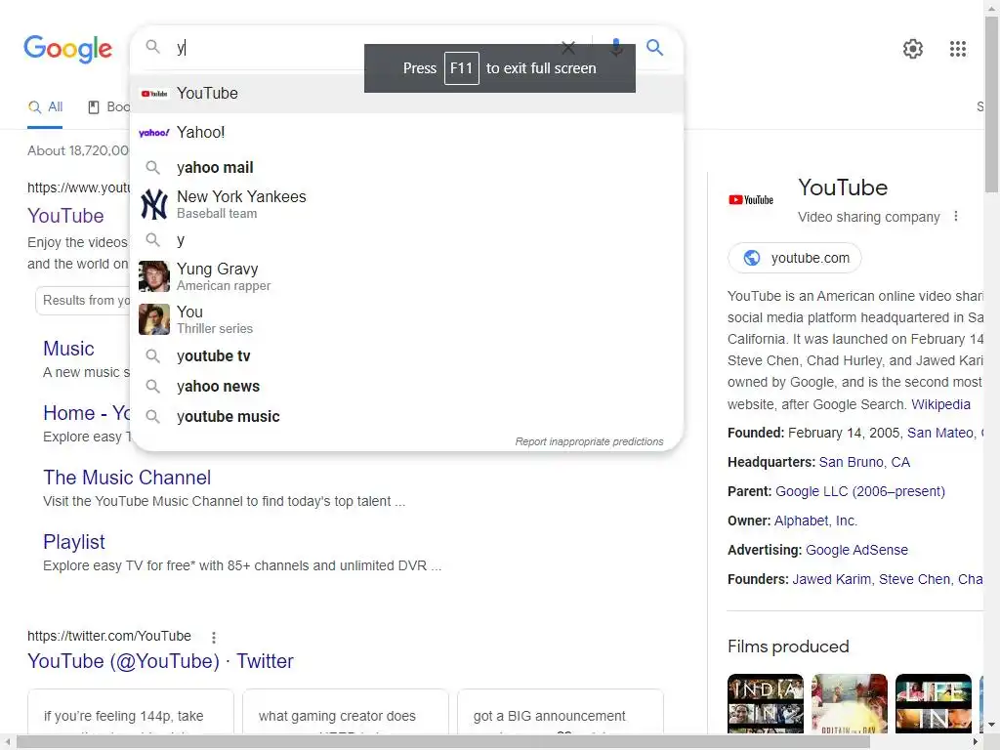Image resolution: width=1000 pixels, height=750 pixels.
Task: Open the main YouTube result title
Action: click(x=65, y=216)
